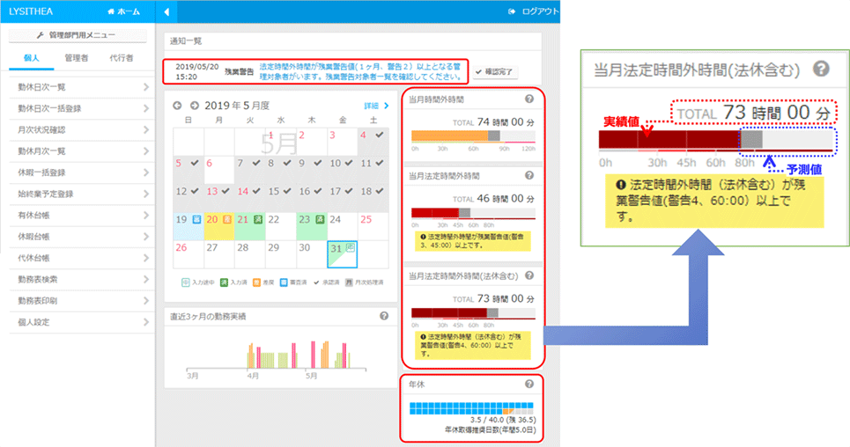Click the enlarged panel's help question icon
The image size is (850, 447).
pos(820,70)
